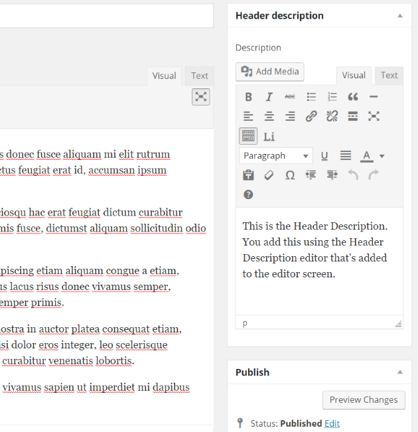Apply underline formatting

tap(324, 156)
